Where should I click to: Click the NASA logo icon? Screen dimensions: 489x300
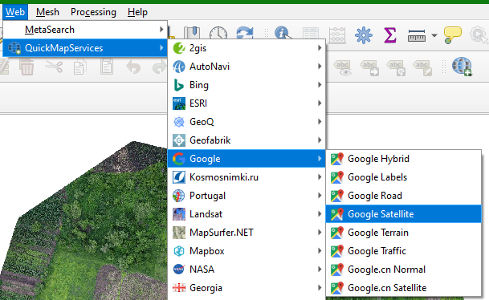click(x=179, y=270)
